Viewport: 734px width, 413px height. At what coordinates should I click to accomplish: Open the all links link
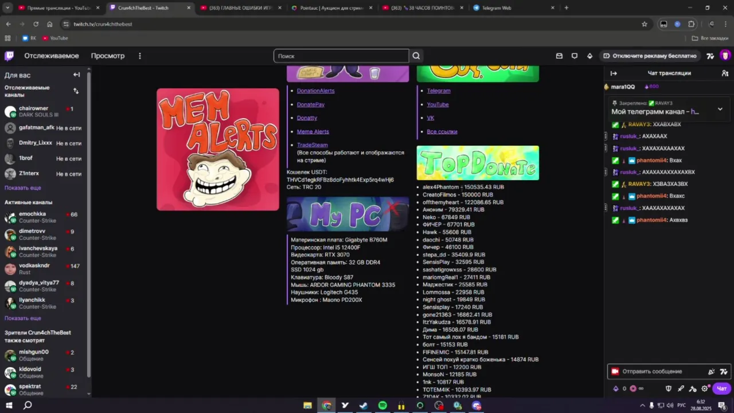click(x=442, y=131)
